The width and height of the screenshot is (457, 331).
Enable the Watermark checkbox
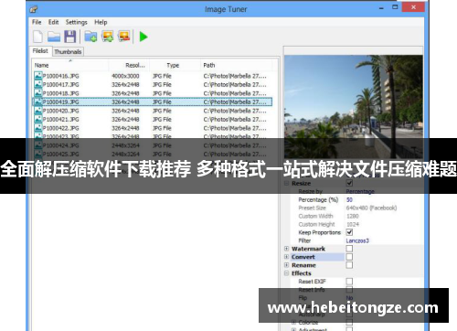(x=349, y=249)
